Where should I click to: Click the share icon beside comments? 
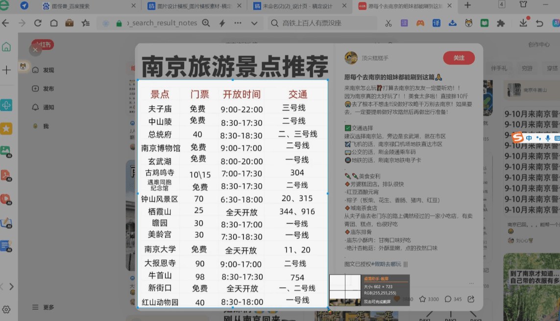point(471,299)
